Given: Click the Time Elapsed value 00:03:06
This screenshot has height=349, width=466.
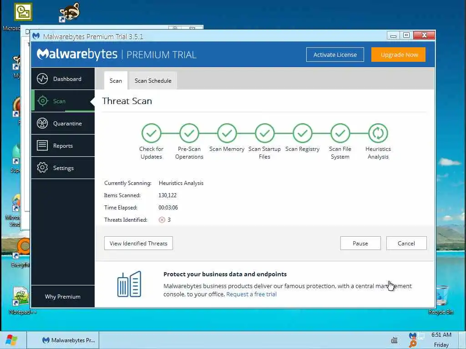Looking at the screenshot, I should click(168, 207).
